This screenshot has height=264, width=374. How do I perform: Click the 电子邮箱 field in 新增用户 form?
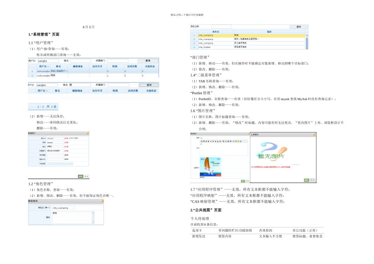coord(56,155)
